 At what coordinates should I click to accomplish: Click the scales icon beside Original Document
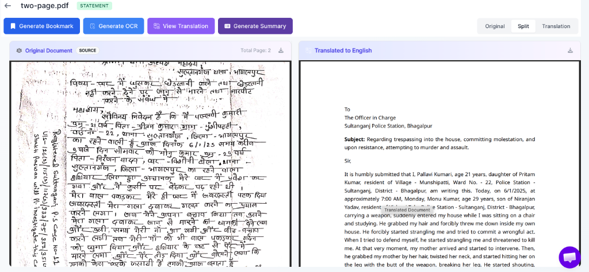pyautogui.click(x=19, y=50)
